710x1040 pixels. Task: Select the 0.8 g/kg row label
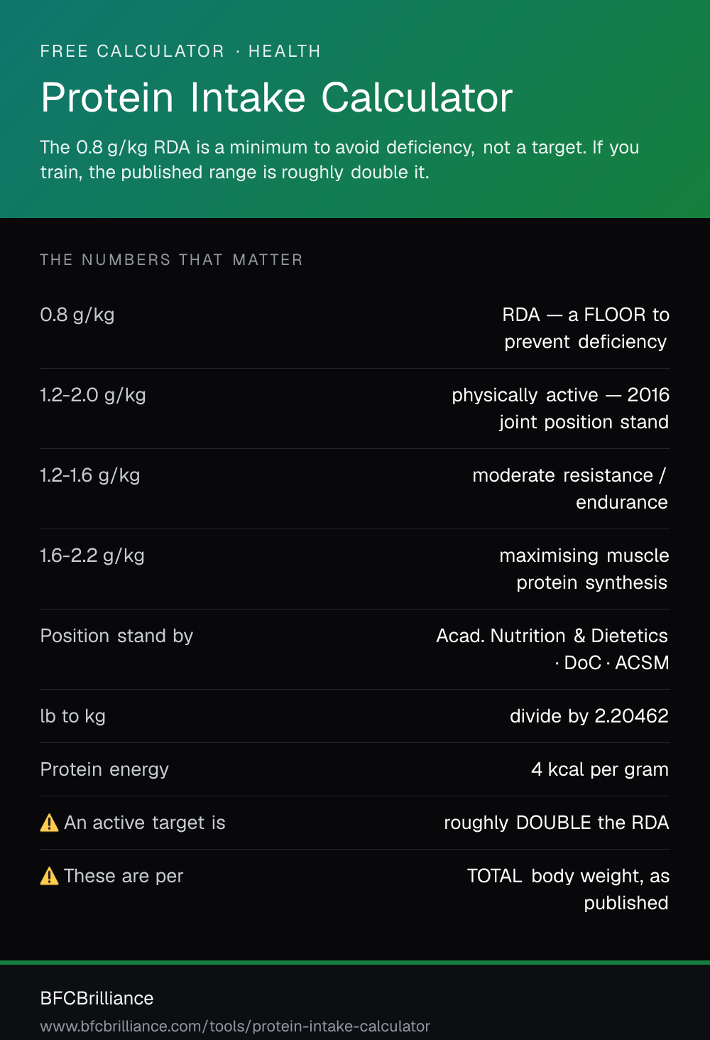pos(77,315)
